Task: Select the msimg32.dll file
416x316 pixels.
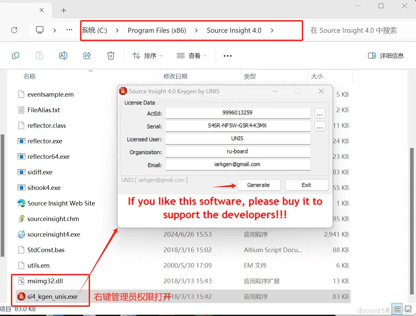Action: pyautogui.click(x=45, y=281)
